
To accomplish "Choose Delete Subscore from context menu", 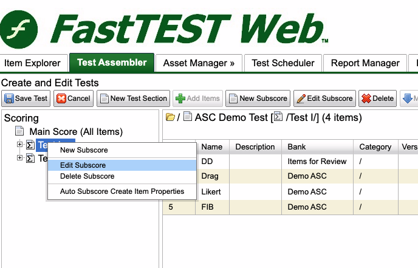I will (x=122, y=176).
